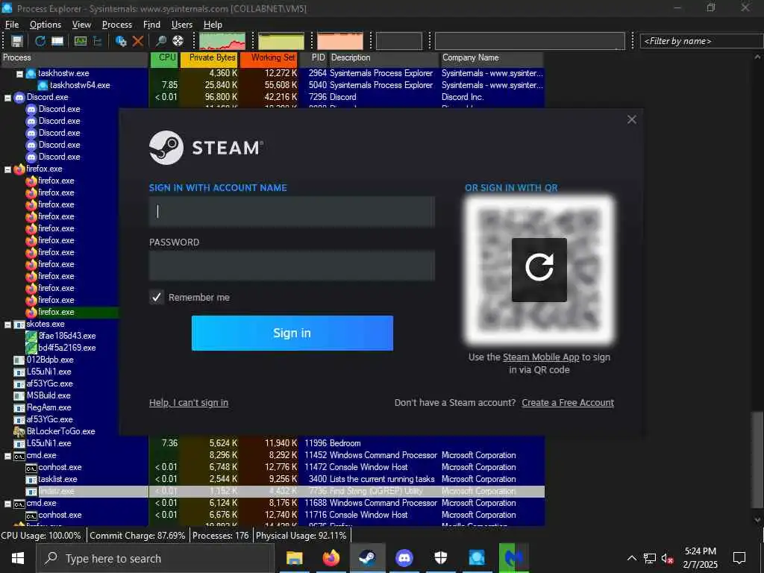This screenshot has height=573, width=764.
Task: Sort by the Private Bytes column header
Action: 209,57
